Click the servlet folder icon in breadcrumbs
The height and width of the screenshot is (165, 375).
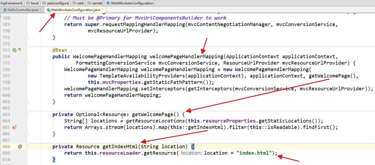(90, 3)
